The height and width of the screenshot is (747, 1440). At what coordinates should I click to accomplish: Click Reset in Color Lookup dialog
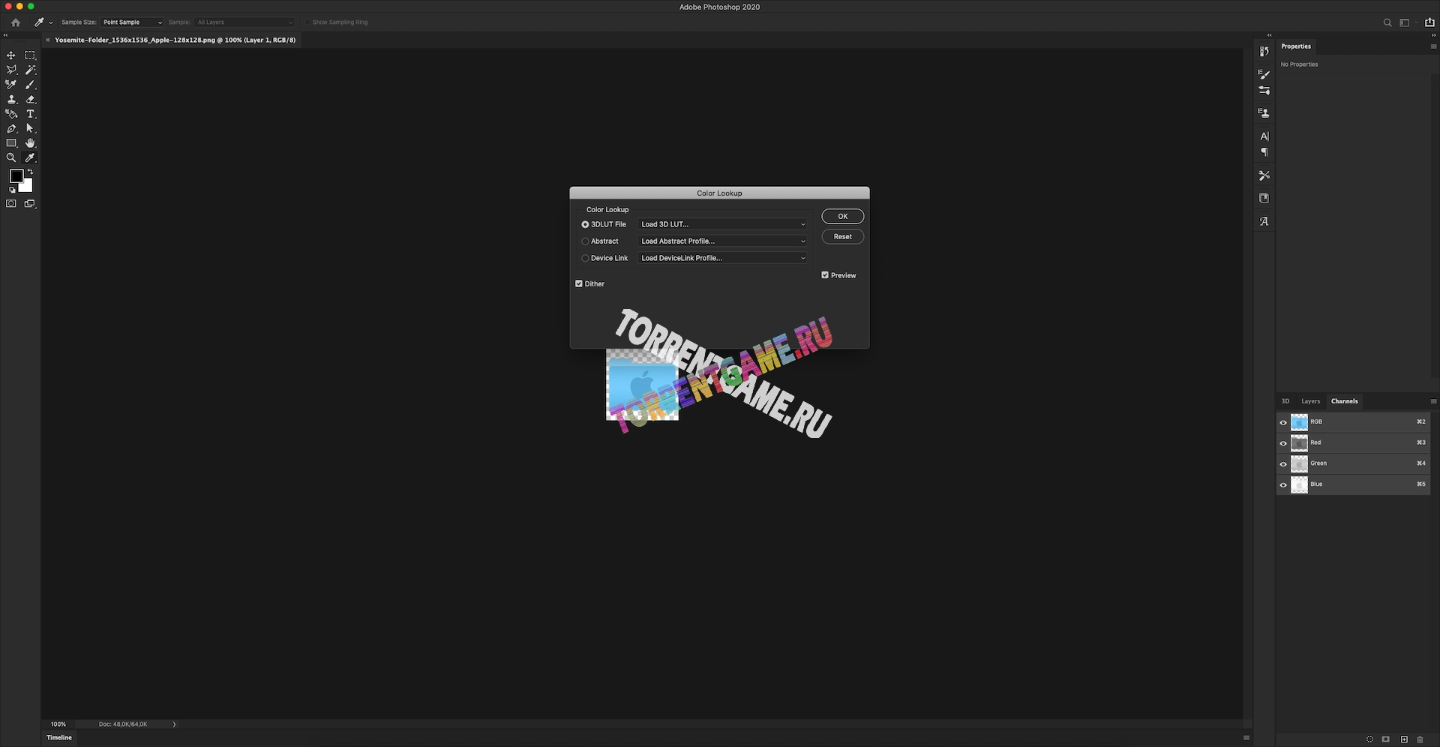pos(842,237)
